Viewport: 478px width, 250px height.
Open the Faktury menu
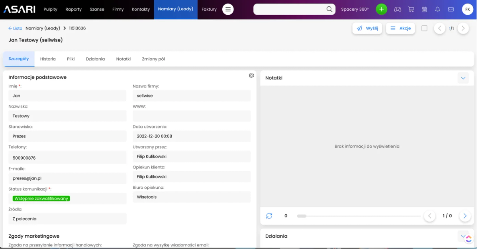(209, 9)
